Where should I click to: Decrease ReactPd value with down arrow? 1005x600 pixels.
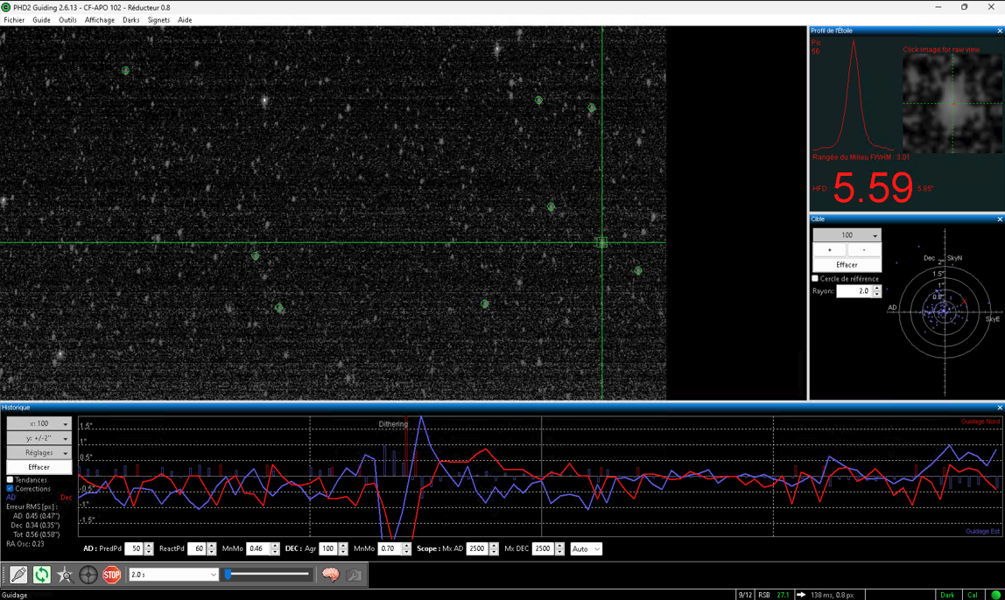click(x=212, y=552)
